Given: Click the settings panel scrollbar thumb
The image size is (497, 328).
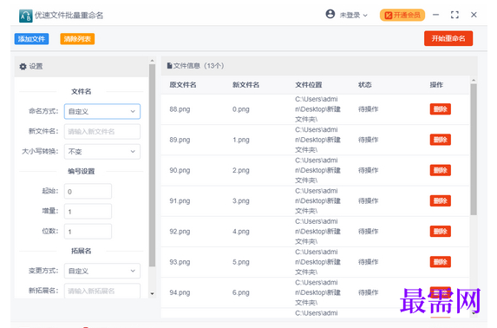Looking at the screenshot, I should click(x=152, y=165).
